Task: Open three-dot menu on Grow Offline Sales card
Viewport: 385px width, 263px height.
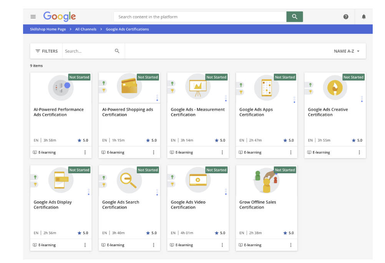Action: tap(290, 245)
